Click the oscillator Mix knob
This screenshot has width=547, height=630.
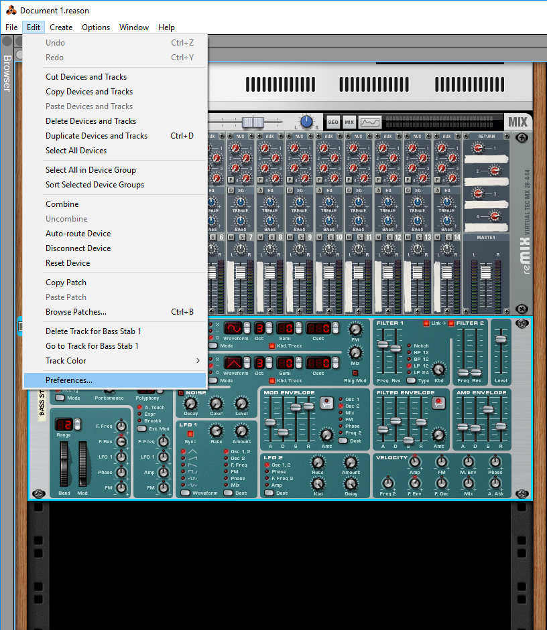tap(355, 353)
